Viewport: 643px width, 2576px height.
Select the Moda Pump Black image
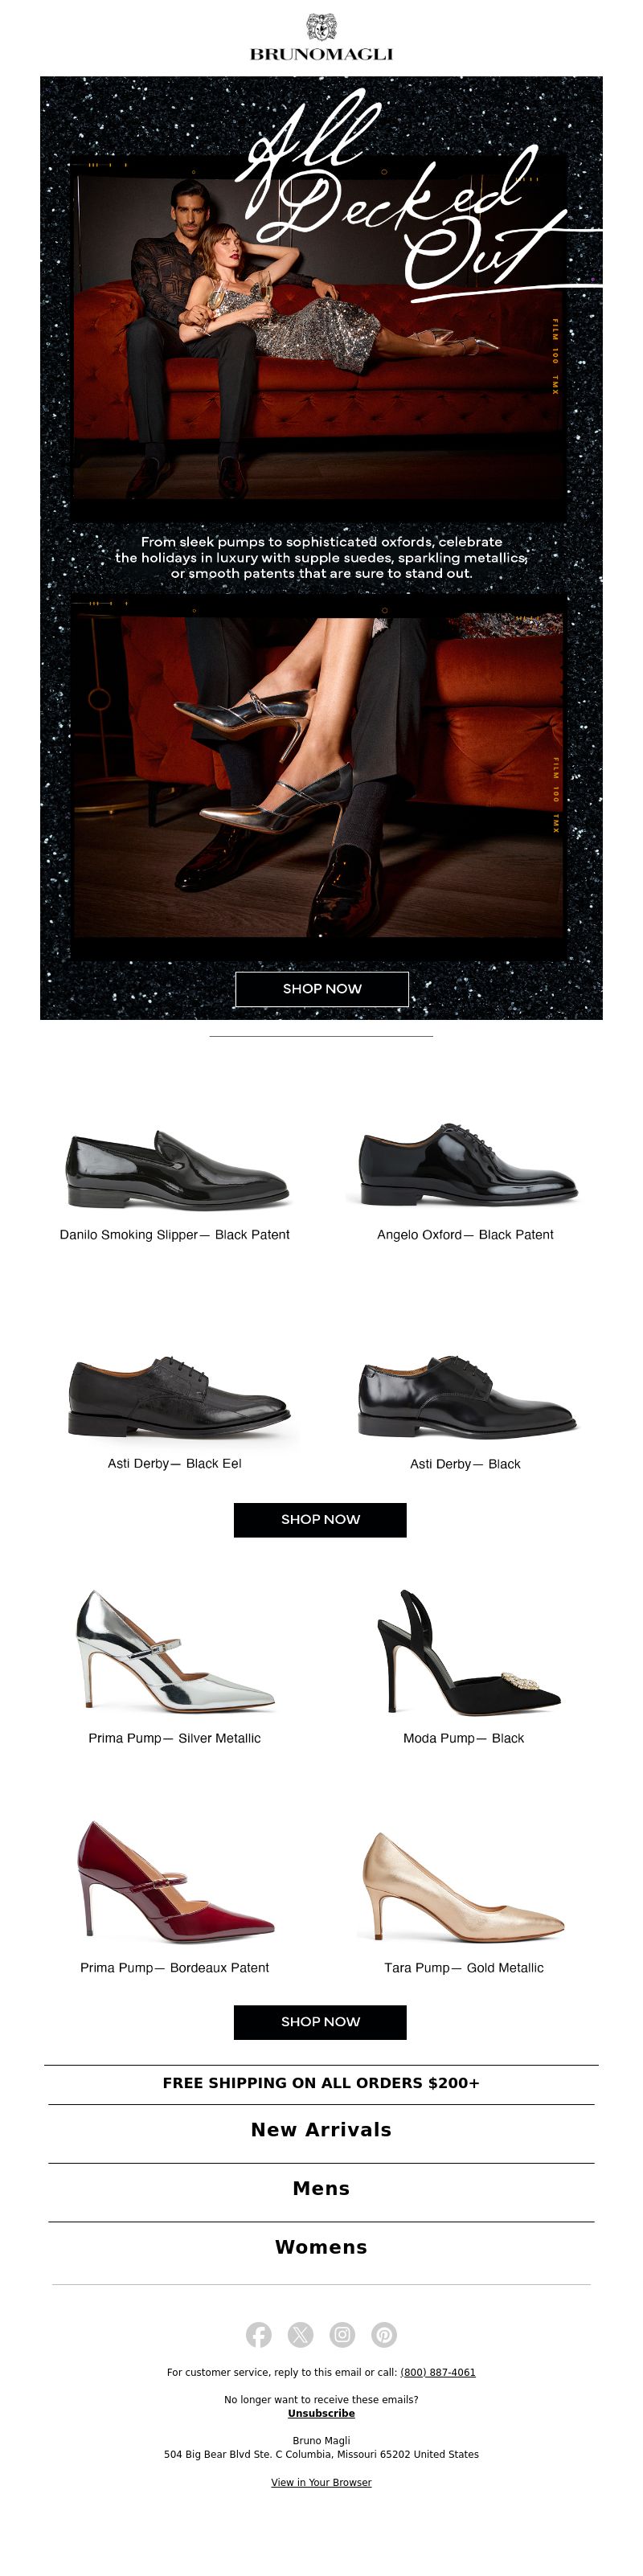(x=466, y=1651)
